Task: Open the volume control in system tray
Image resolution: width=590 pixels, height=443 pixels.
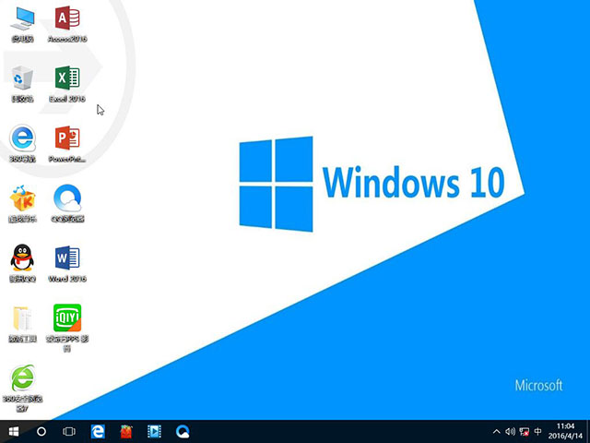Action: [x=510, y=431]
